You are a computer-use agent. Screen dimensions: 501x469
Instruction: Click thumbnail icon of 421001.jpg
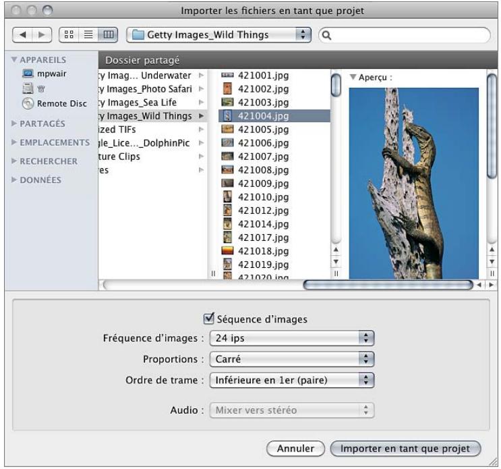(227, 75)
